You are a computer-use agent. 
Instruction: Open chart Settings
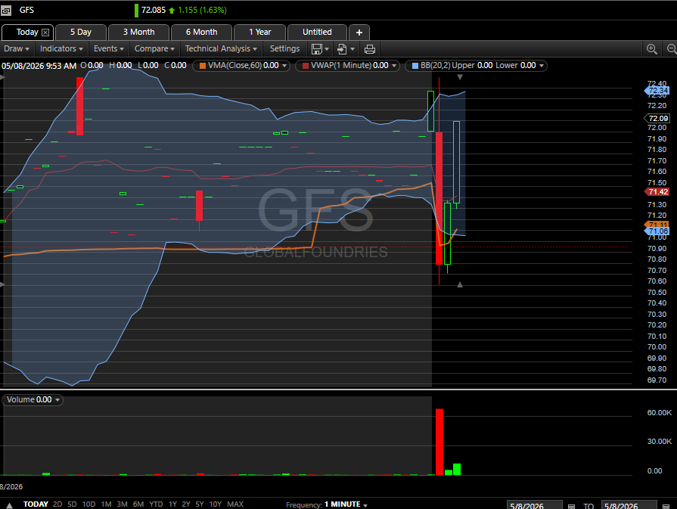click(x=284, y=49)
